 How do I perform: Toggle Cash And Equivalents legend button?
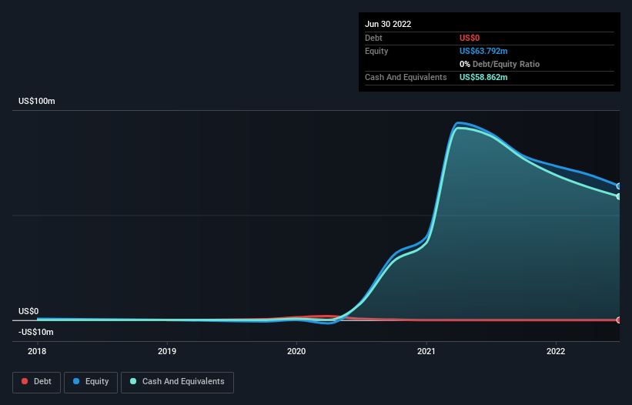177,382
